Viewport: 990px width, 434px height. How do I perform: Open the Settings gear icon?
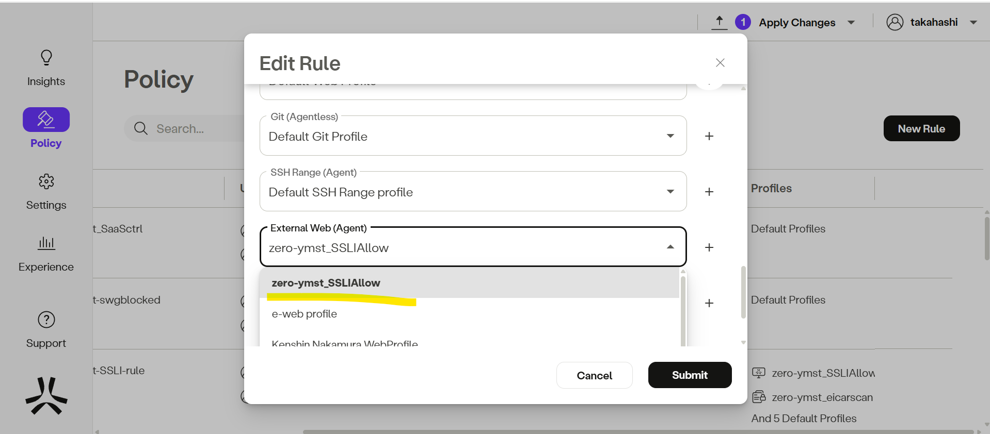[46, 181]
